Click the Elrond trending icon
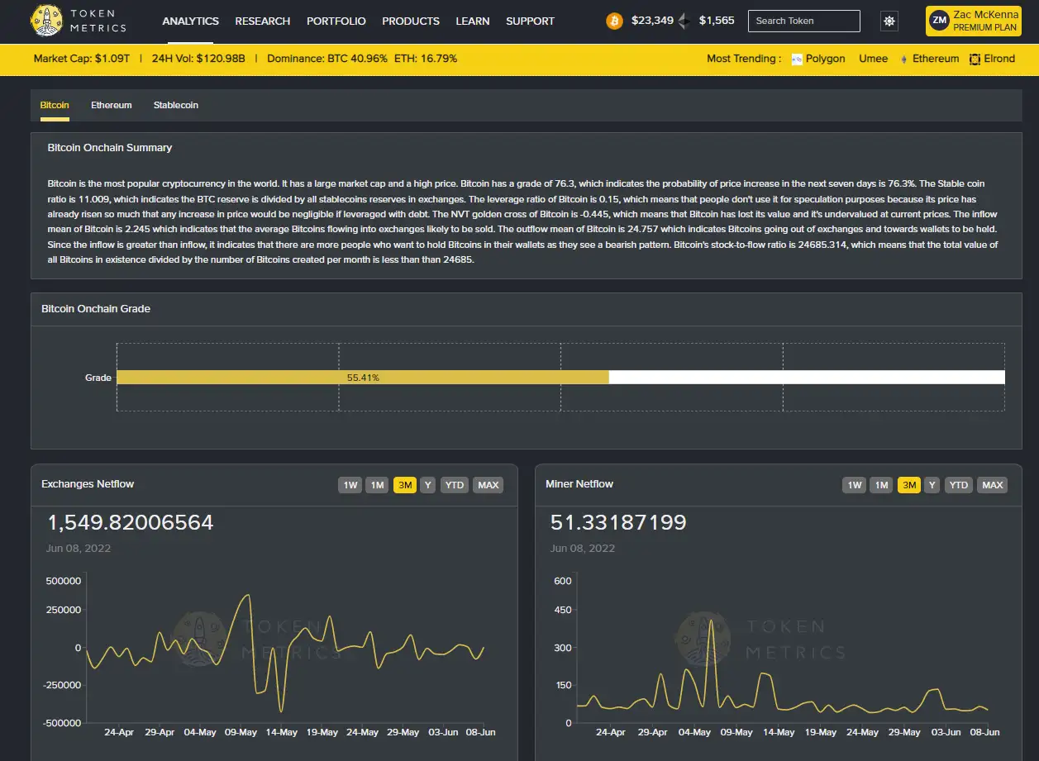1039x761 pixels. [x=975, y=59]
